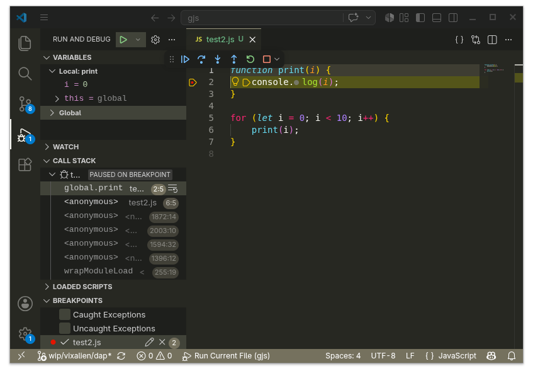Click the restart frame icon on global.print
The width and height of the screenshot is (533, 383).
click(x=173, y=188)
